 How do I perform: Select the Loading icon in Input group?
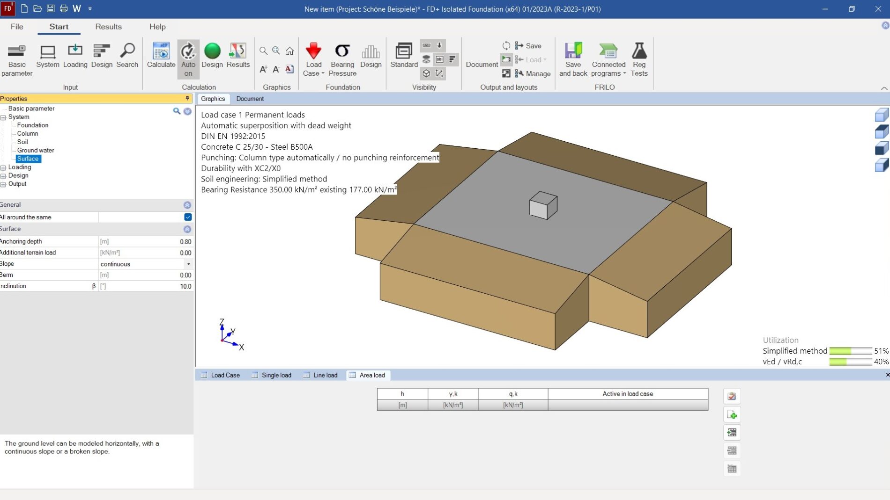click(75, 55)
